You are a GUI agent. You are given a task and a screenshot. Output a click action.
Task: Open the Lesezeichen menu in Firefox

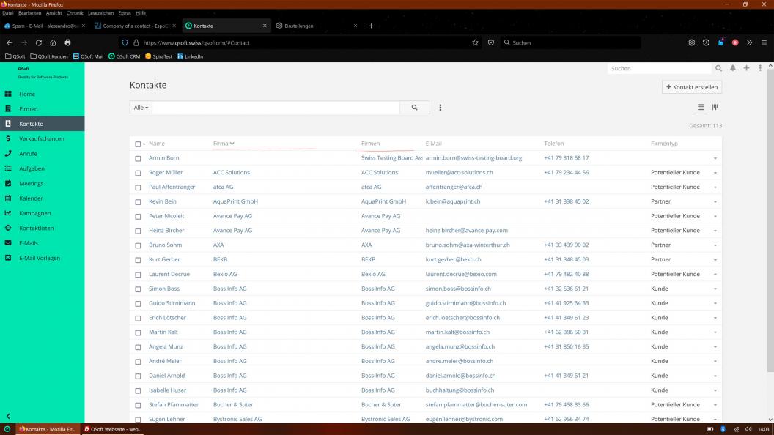pyautogui.click(x=100, y=13)
